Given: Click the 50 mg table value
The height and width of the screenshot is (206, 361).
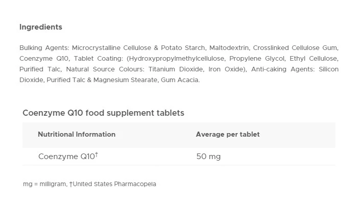Looking at the screenshot, I should click(x=208, y=157).
